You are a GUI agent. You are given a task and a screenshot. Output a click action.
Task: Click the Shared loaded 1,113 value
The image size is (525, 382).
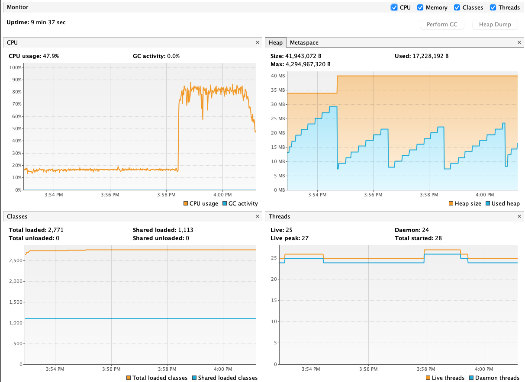click(x=185, y=230)
